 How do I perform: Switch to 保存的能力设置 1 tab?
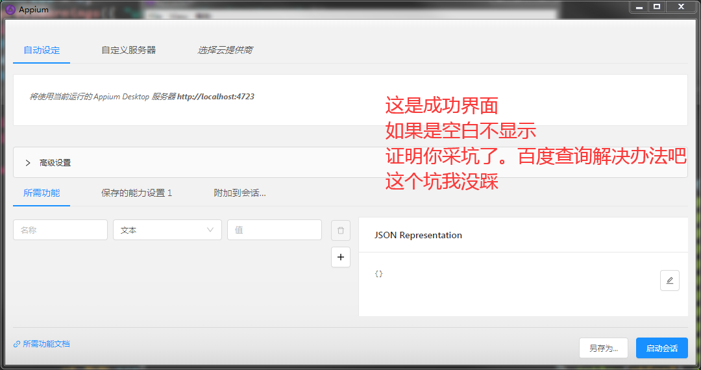[x=136, y=193]
